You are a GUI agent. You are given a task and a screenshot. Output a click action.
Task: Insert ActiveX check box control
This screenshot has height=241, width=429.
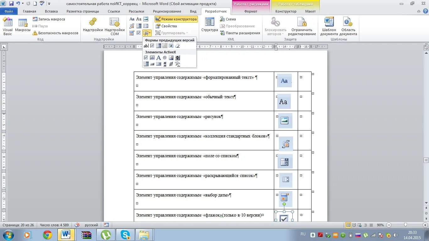point(146,58)
